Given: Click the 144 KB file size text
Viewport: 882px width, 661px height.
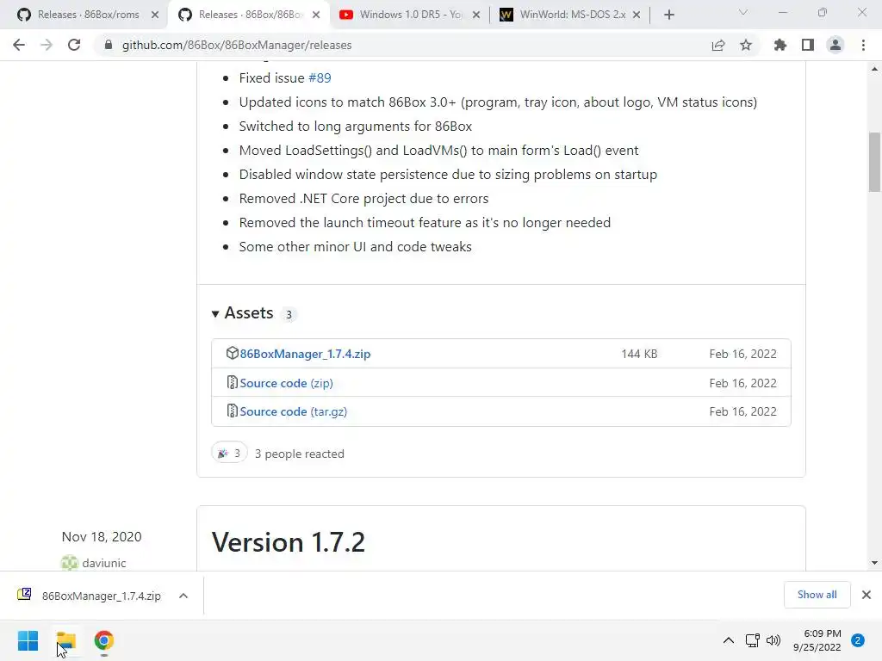Looking at the screenshot, I should [x=639, y=354].
